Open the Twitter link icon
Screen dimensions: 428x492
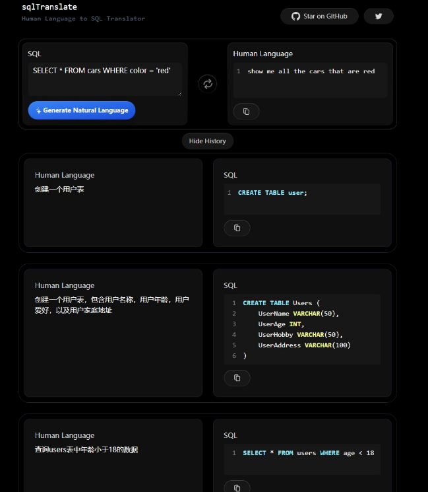coord(379,16)
